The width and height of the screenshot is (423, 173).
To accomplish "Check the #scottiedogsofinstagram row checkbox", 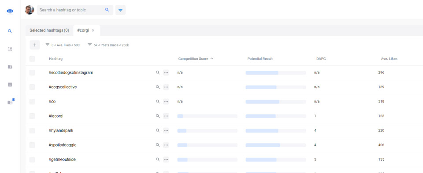I will pyautogui.click(x=32, y=72).
